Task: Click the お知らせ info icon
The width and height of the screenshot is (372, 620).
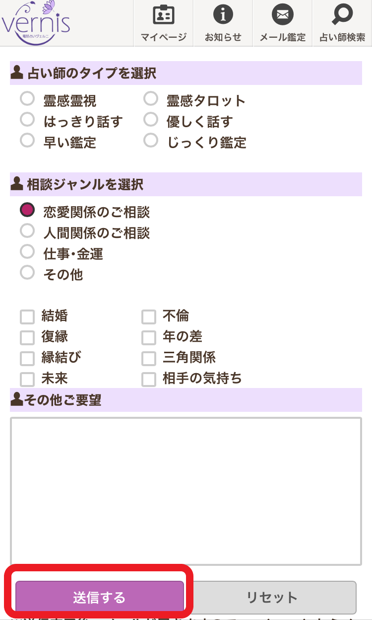Action: pos(223,15)
